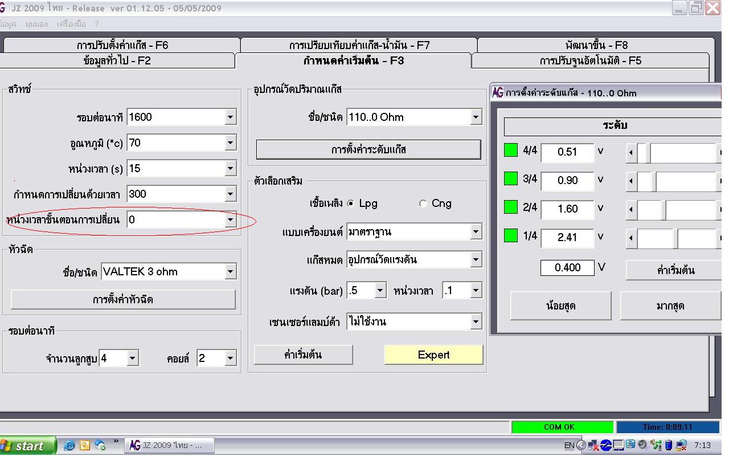Click the Internet Explorer quick launch icon

(x=69, y=445)
